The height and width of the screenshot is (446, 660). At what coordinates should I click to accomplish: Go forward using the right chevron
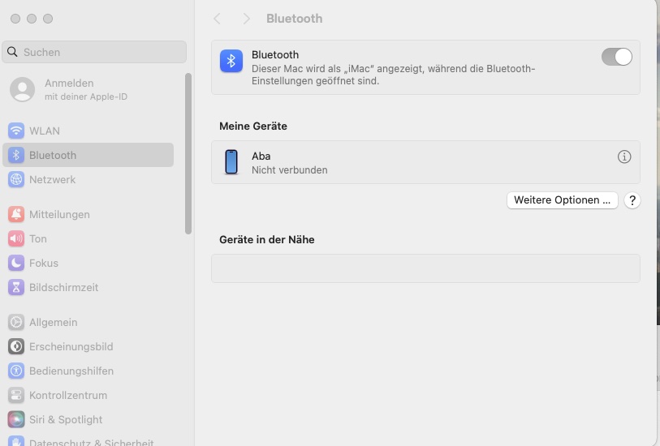pyautogui.click(x=246, y=19)
